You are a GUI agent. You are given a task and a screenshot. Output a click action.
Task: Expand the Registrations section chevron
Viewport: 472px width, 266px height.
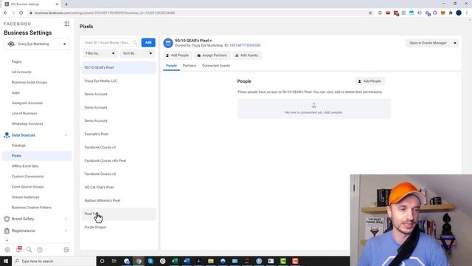[x=66, y=231]
